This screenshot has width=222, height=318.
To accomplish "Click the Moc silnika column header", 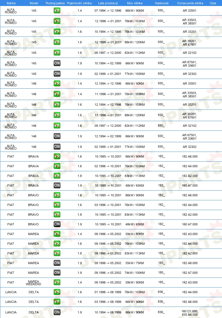I will [135, 3].
